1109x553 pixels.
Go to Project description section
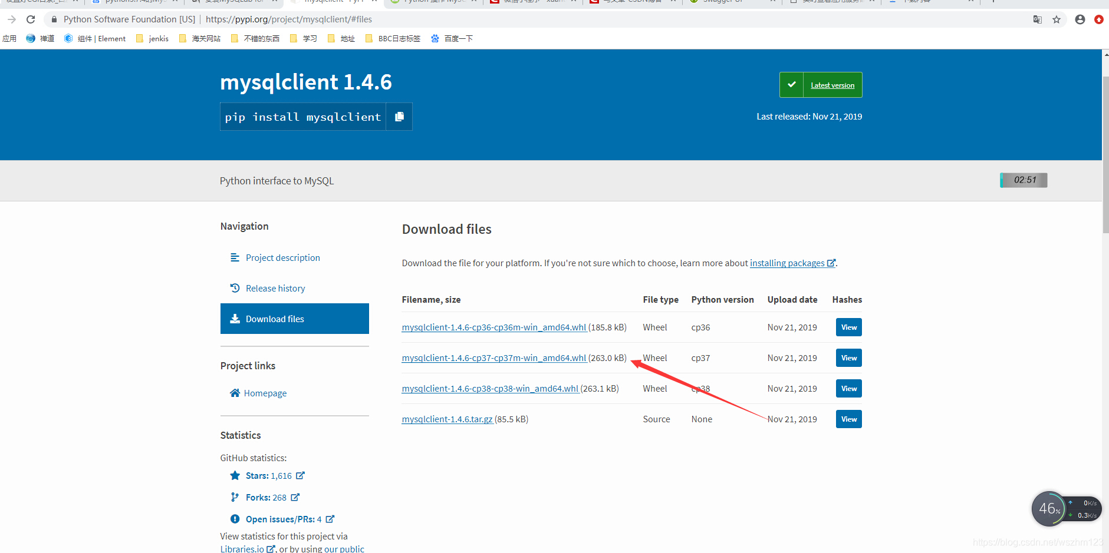[282, 257]
